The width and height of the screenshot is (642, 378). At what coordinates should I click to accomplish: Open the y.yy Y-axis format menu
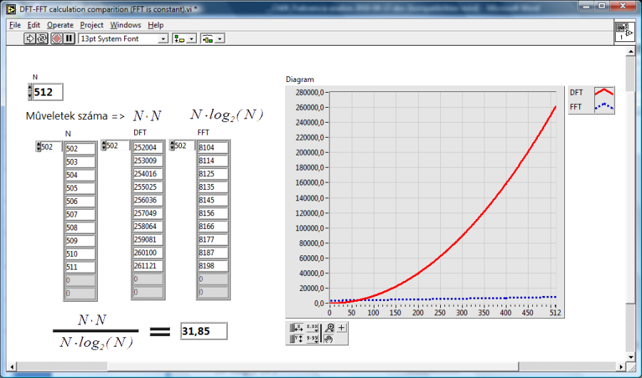click(x=312, y=339)
